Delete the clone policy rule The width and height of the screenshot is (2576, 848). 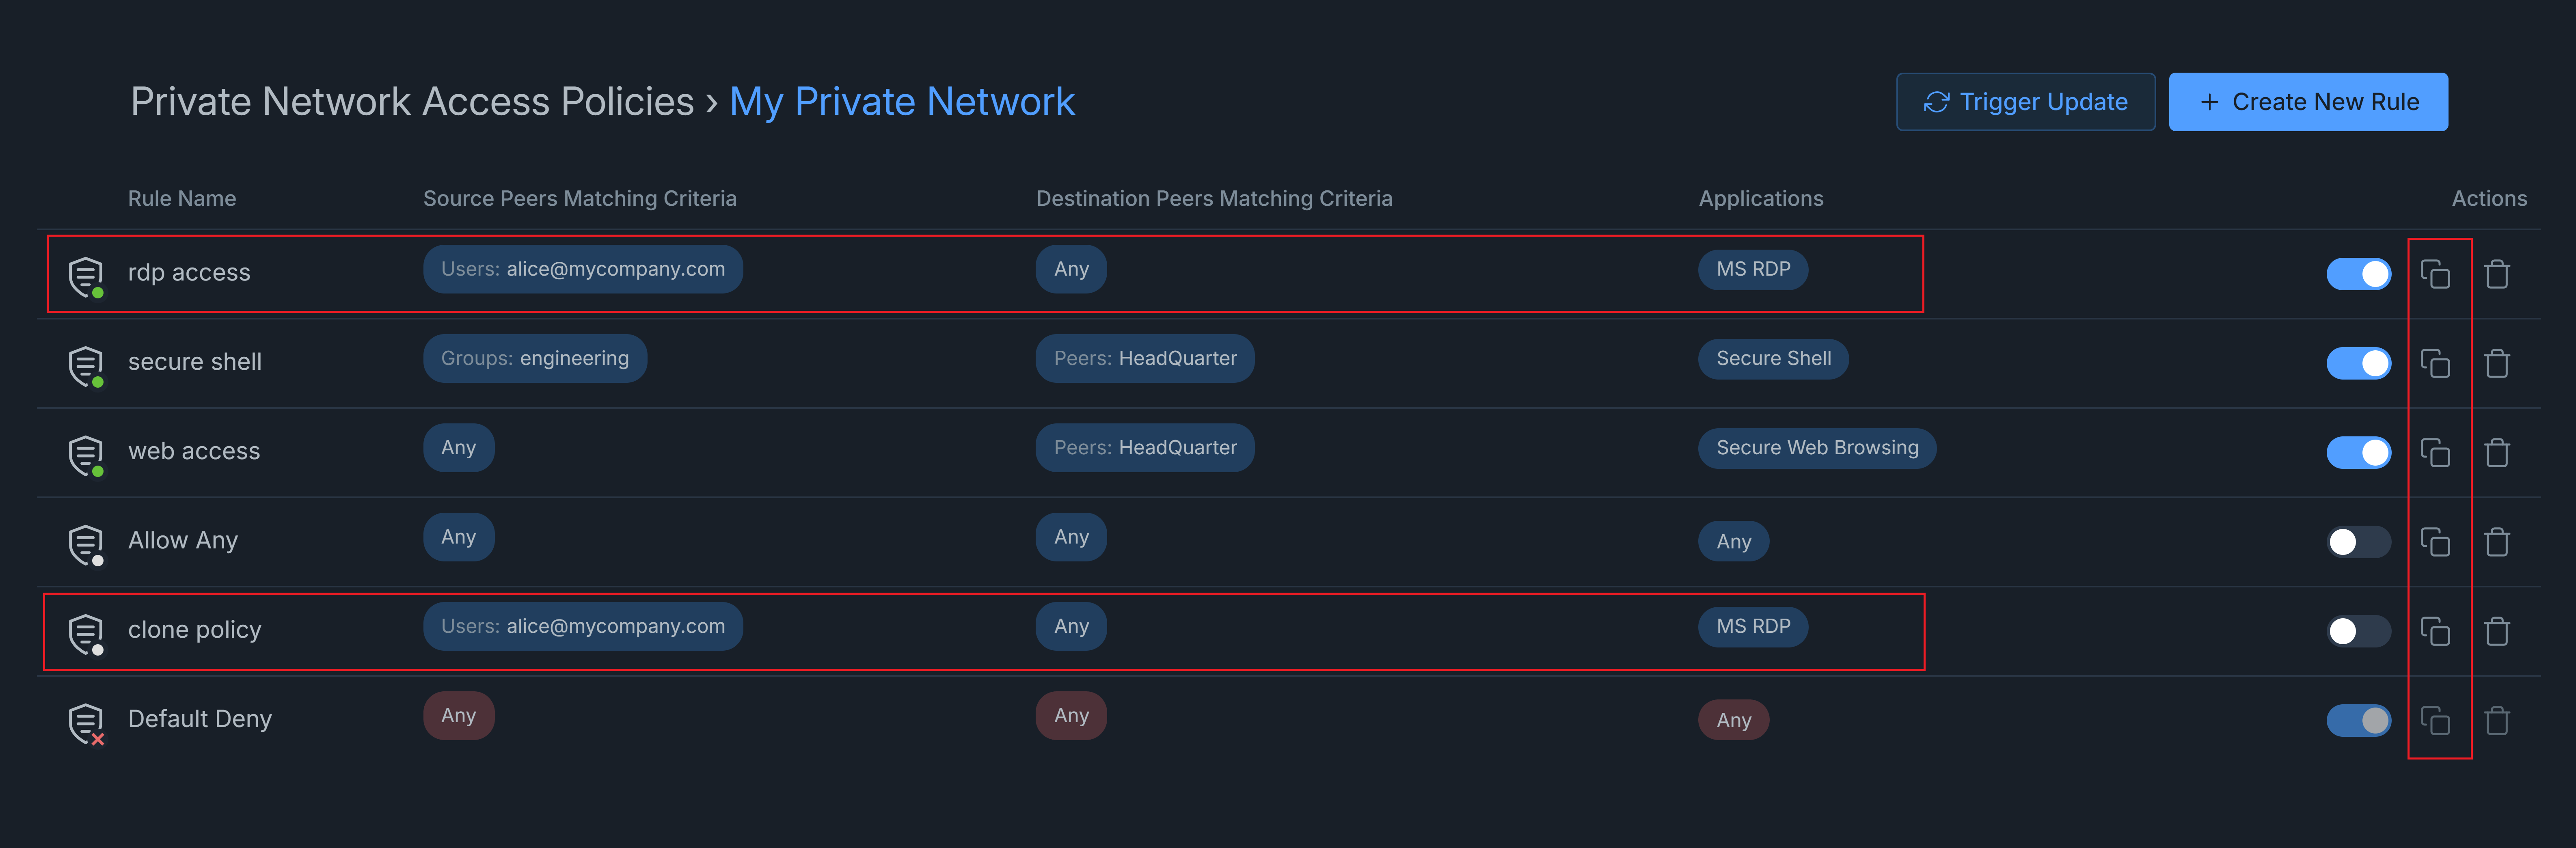[2497, 631]
